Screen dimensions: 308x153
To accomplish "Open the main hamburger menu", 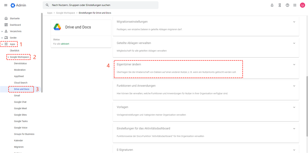I will (6, 5).
